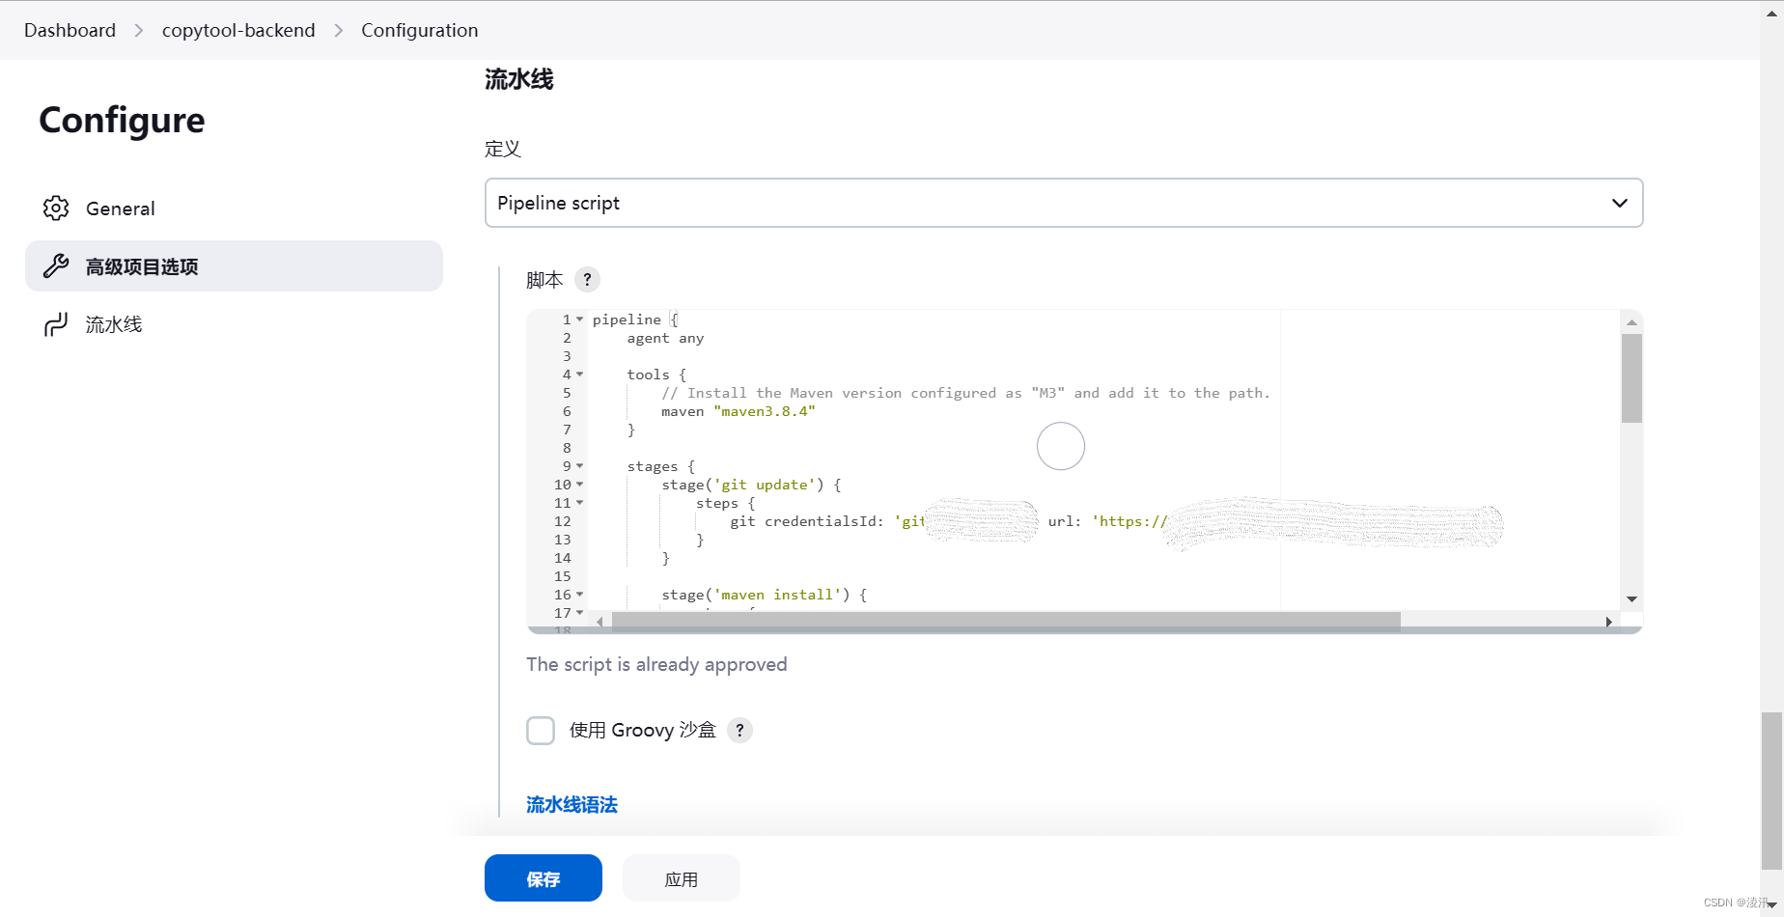Fold the block on line 17
1784x917 pixels.
579,612
